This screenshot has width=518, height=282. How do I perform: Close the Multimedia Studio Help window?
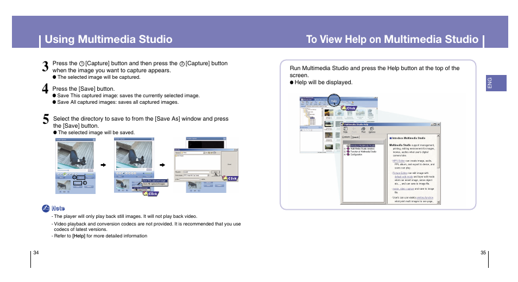pos(438,124)
